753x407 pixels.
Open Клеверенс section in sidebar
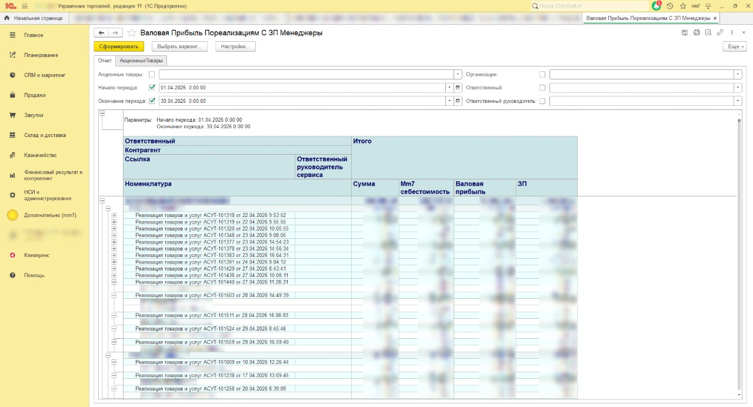[x=37, y=255]
